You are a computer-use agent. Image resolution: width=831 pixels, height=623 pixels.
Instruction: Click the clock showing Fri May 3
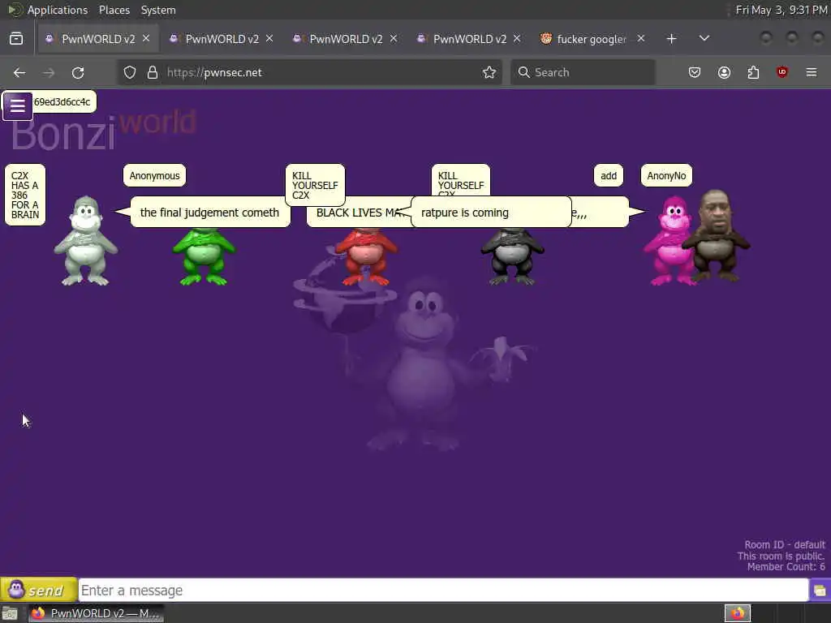click(x=781, y=10)
